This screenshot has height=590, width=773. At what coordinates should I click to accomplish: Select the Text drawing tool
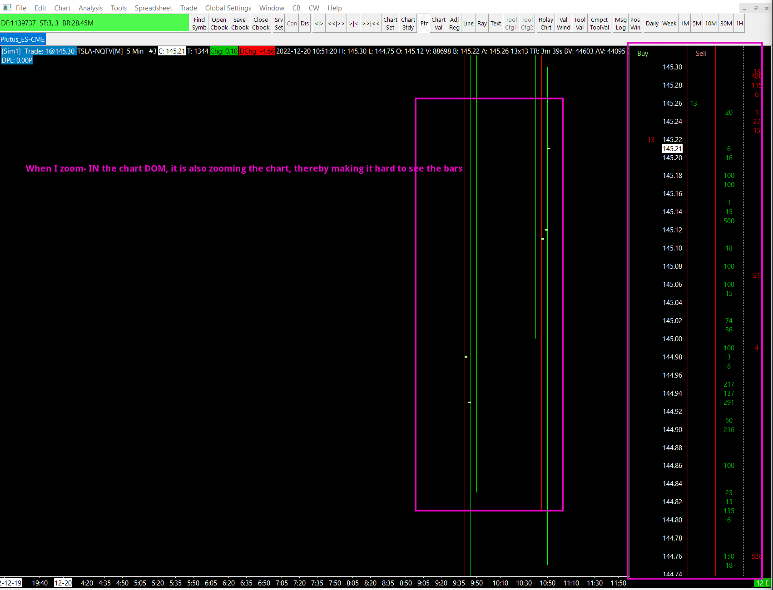(x=496, y=24)
